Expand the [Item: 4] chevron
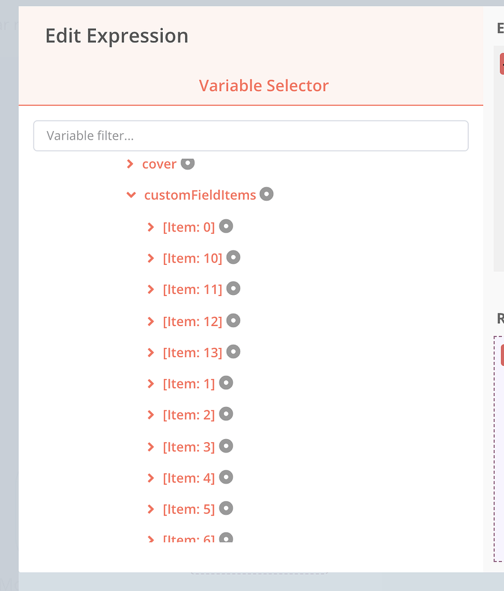The height and width of the screenshot is (591, 504). coord(151,478)
